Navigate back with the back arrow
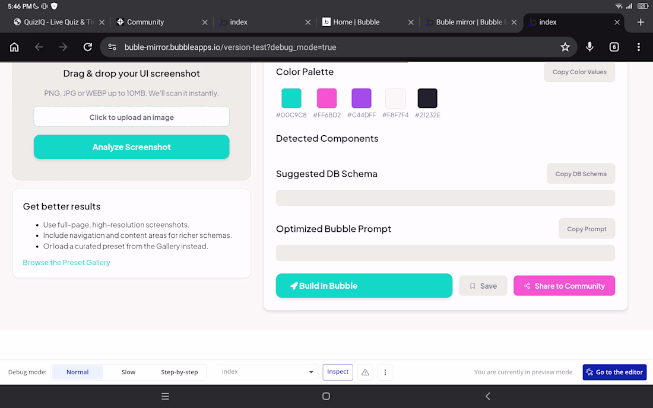This screenshot has height=408, width=653. tap(39, 47)
